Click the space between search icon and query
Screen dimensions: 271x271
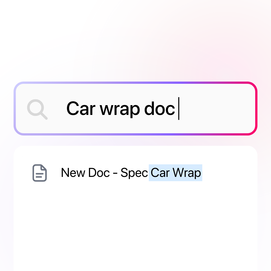(x=57, y=109)
